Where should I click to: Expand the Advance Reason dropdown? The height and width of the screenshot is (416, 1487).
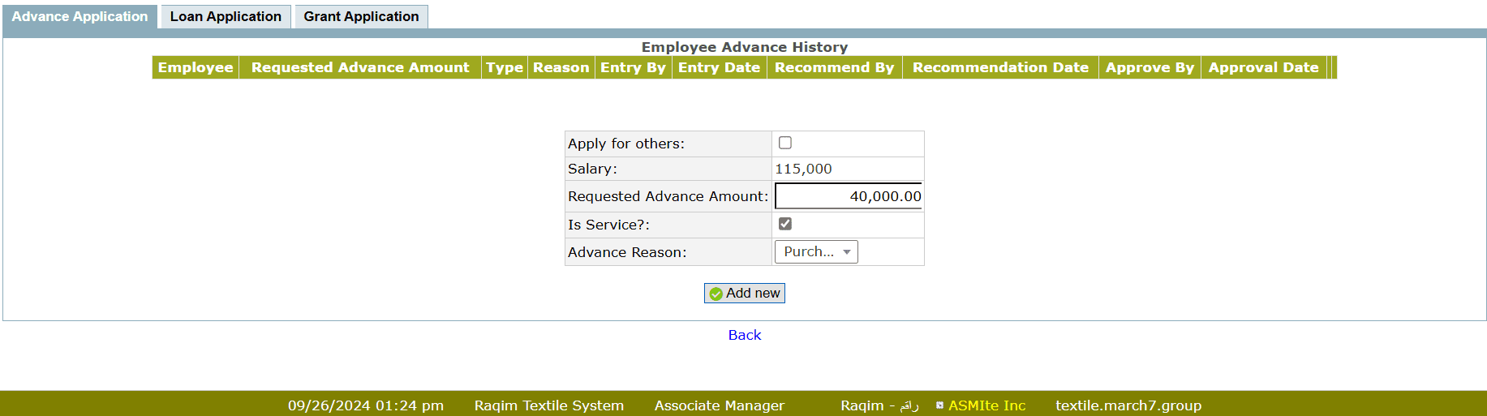(816, 252)
